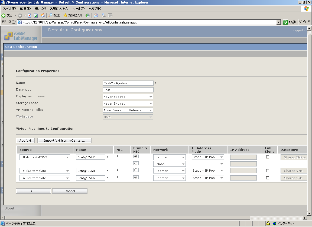Open Favorites (お気に入り) star icon

point(65,15)
